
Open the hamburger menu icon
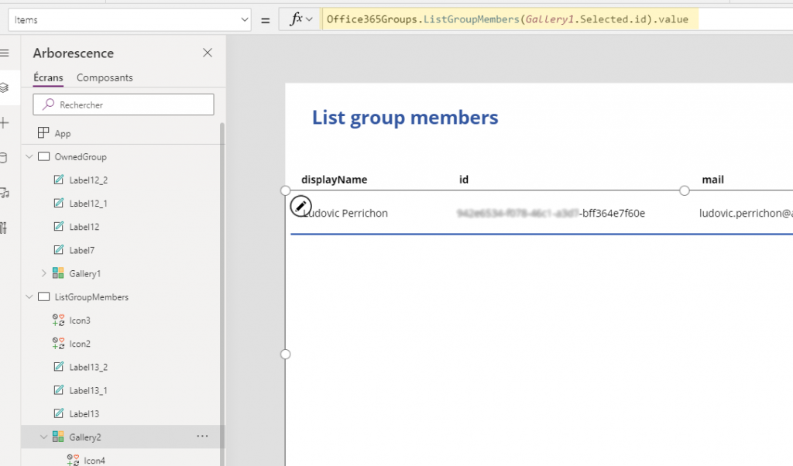pos(5,53)
